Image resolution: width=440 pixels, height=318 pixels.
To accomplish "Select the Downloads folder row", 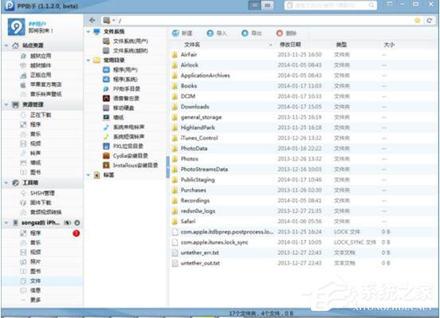I will pyautogui.click(x=303, y=107).
